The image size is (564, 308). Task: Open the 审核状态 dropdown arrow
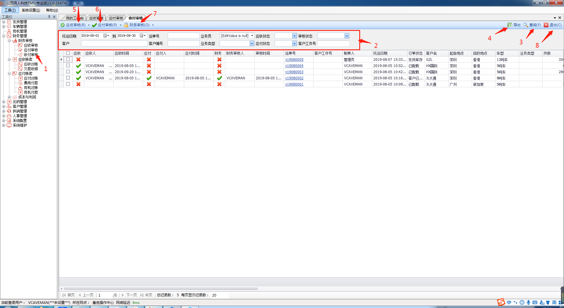pos(347,36)
